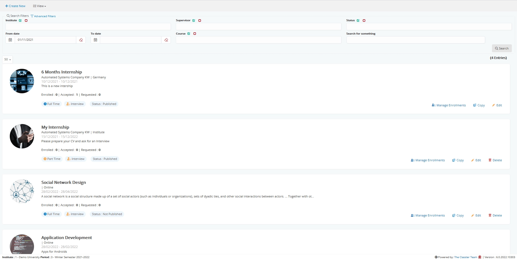Focus the Search for something box
The height and width of the screenshot is (260, 517).
(416, 40)
